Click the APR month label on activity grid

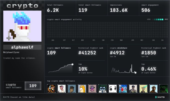click(x=133, y=40)
